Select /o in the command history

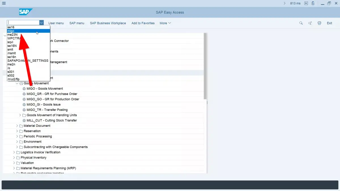point(28,68)
